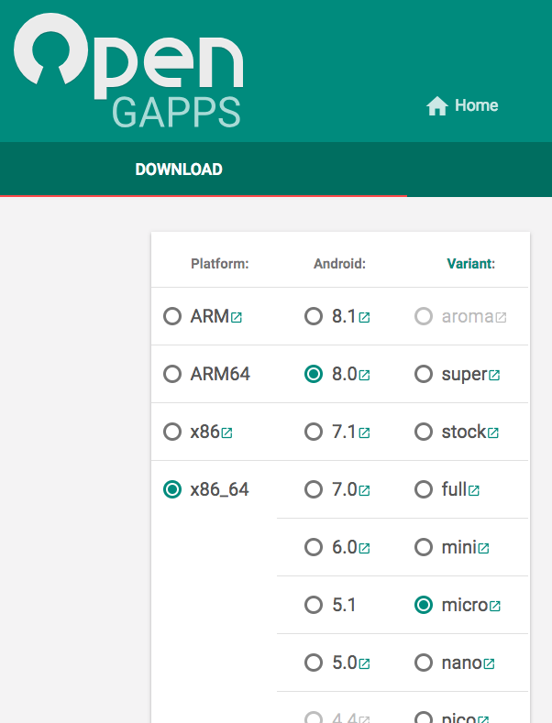The width and height of the screenshot is (552, 723).
Task: Pick the nano variant radio button
Action: click(424, 663)
